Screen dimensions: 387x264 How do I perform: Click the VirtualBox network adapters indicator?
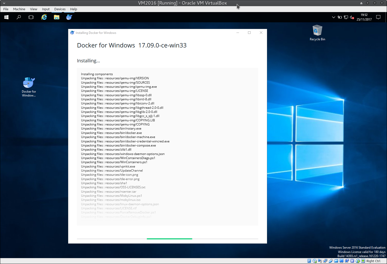(x=325, y=261)
